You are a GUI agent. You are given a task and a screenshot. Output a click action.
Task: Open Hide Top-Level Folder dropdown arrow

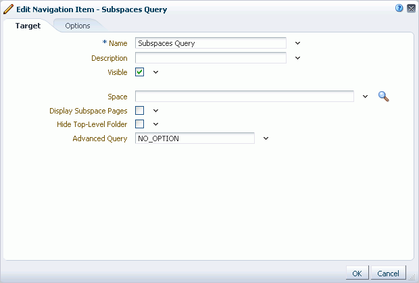156,124
